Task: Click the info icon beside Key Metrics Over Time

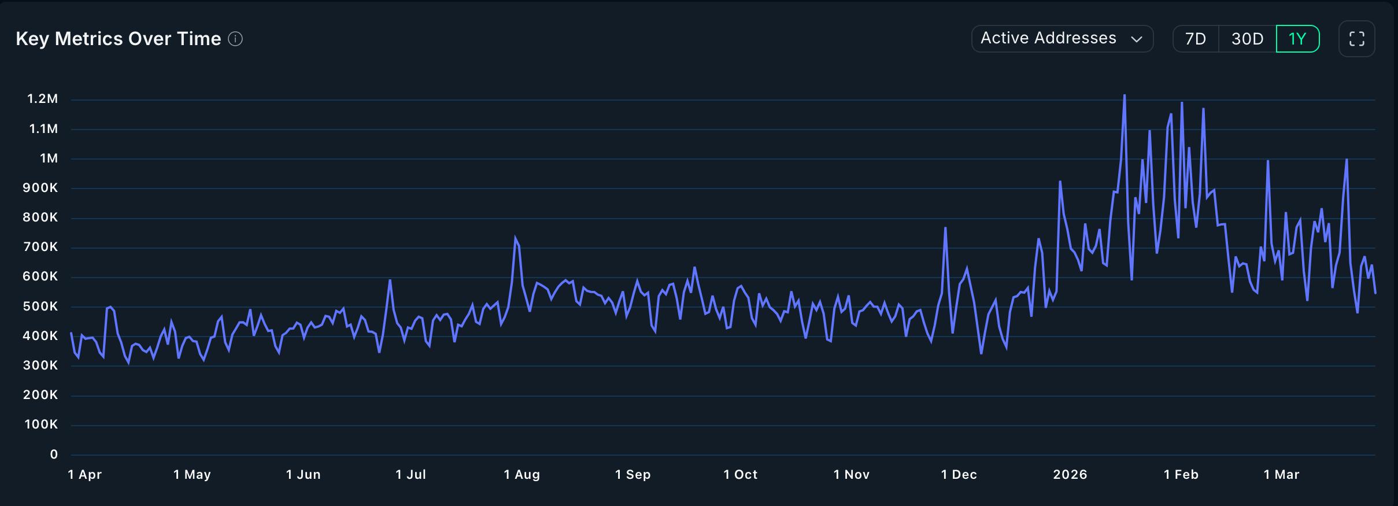Action: tap(235, 39)
